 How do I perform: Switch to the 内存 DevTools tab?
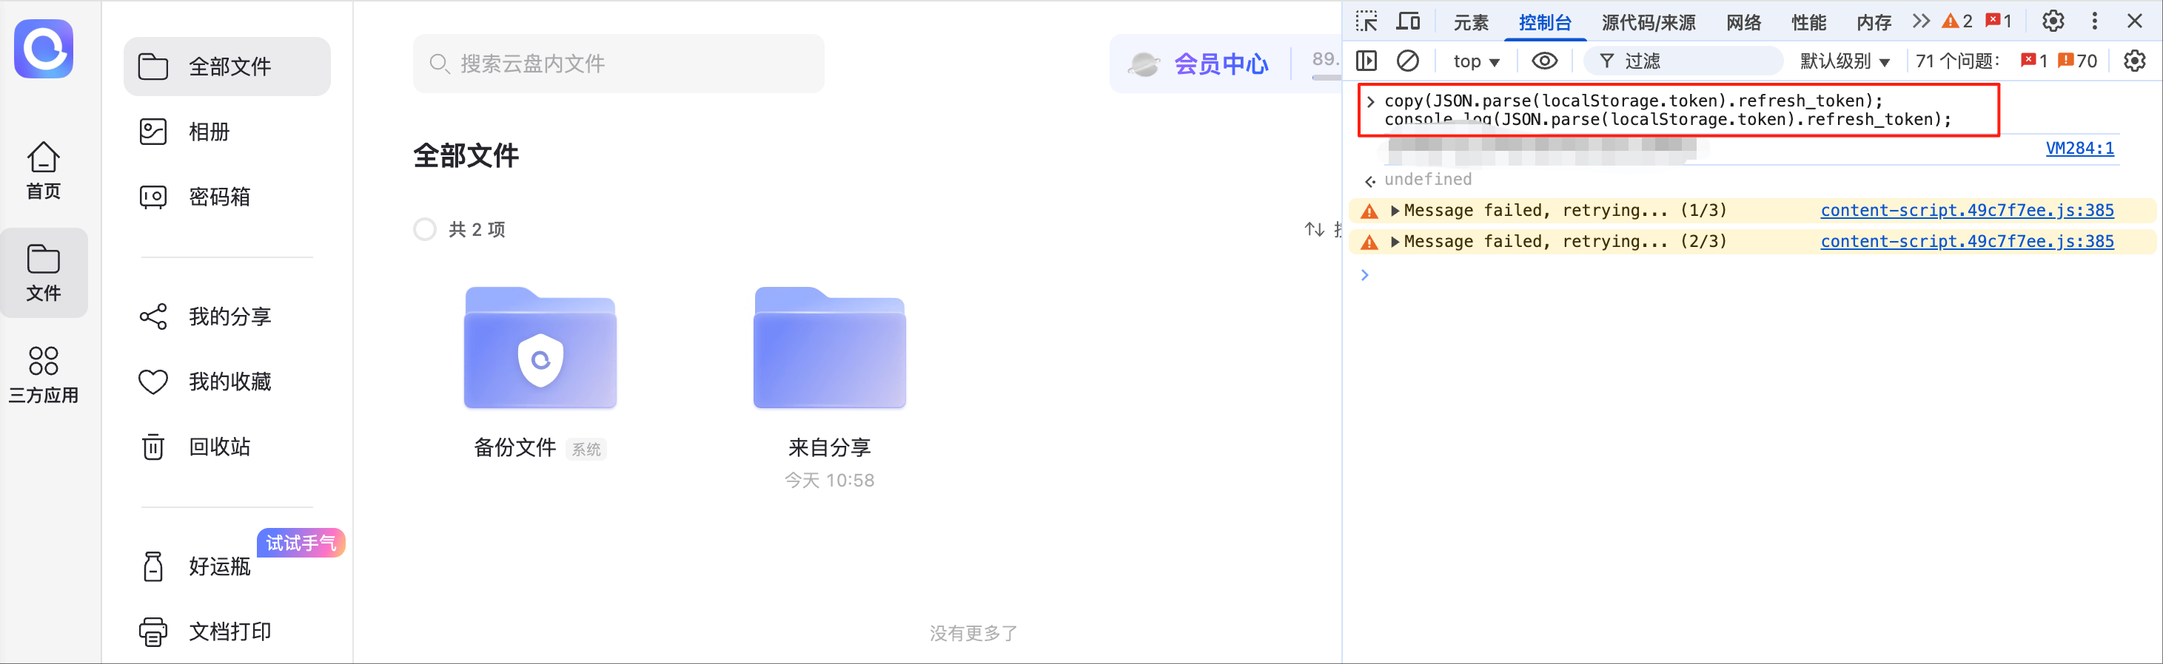coord(1874,21)
